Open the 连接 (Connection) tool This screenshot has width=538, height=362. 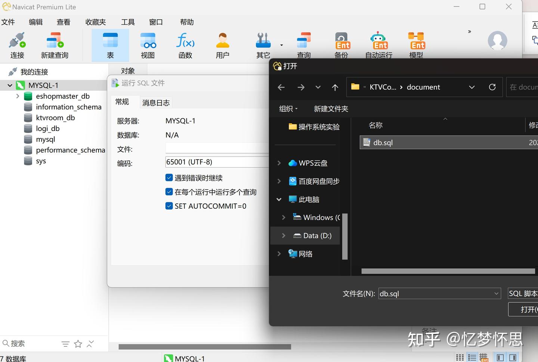[17, 45]
